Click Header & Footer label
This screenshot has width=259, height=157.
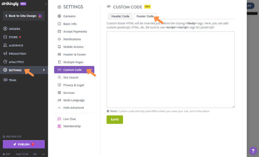click(74, 54)
